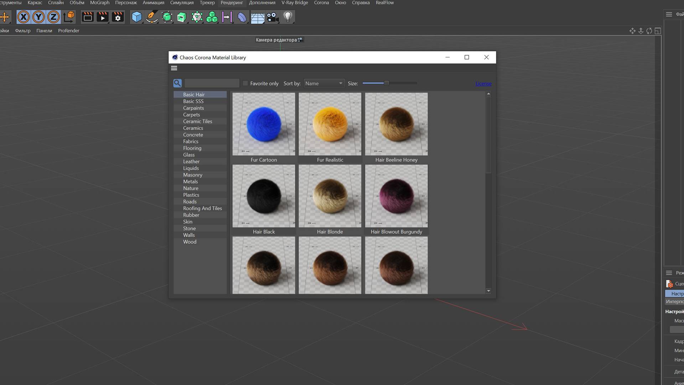Click the light bulb icon
Screen dimensions: 684x385
click(x=288, y=17)
